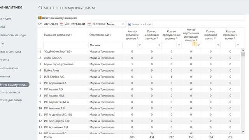Select active sidebar item по коммуника...
Screen dimensions: 249x140
click(x=15, y=85)
